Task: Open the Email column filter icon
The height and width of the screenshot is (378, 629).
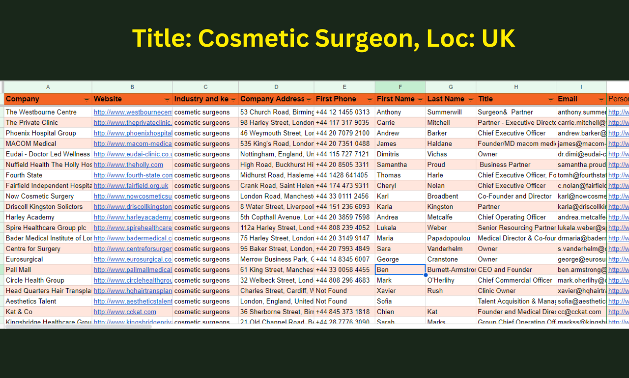Action: (601, 99)
